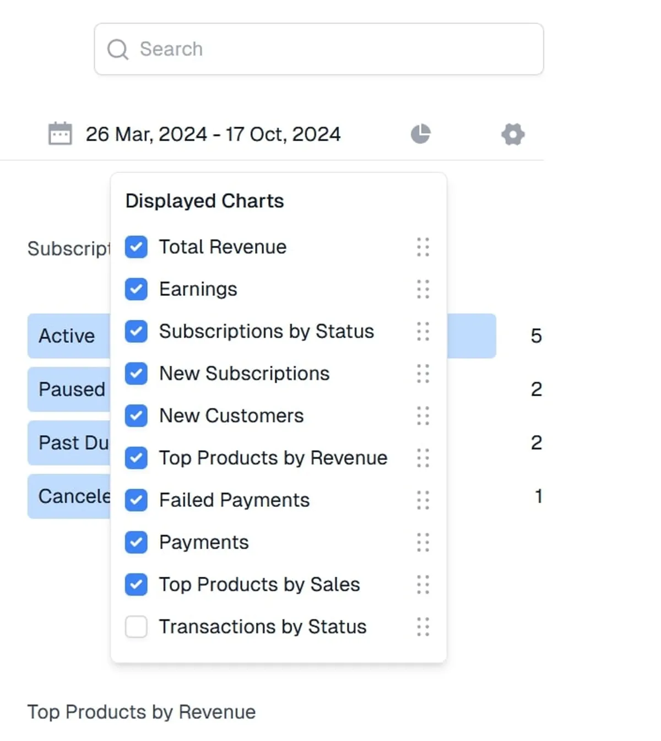Enable the Transactions by Status checkbox

click(136, 627)
